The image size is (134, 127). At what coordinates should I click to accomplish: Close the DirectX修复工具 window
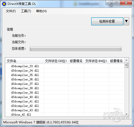point(126,3)
